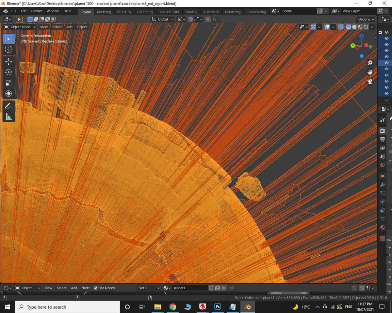Toggle the eye beside the outliner checkbox

(x=386, y=32)
